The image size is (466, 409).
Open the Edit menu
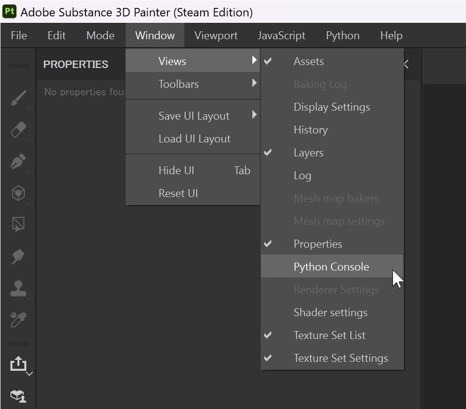(x=57, y=35)
